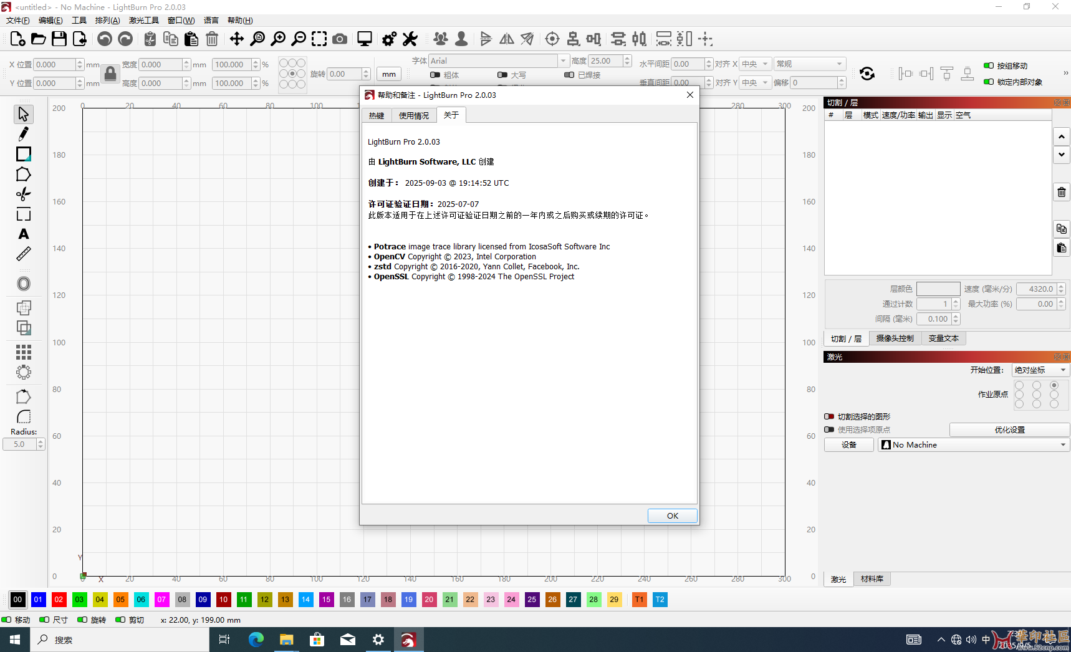Screen dimensions: 1071x652
Task: Switch to the 材料库 tab
Action: tap(872, 579)
